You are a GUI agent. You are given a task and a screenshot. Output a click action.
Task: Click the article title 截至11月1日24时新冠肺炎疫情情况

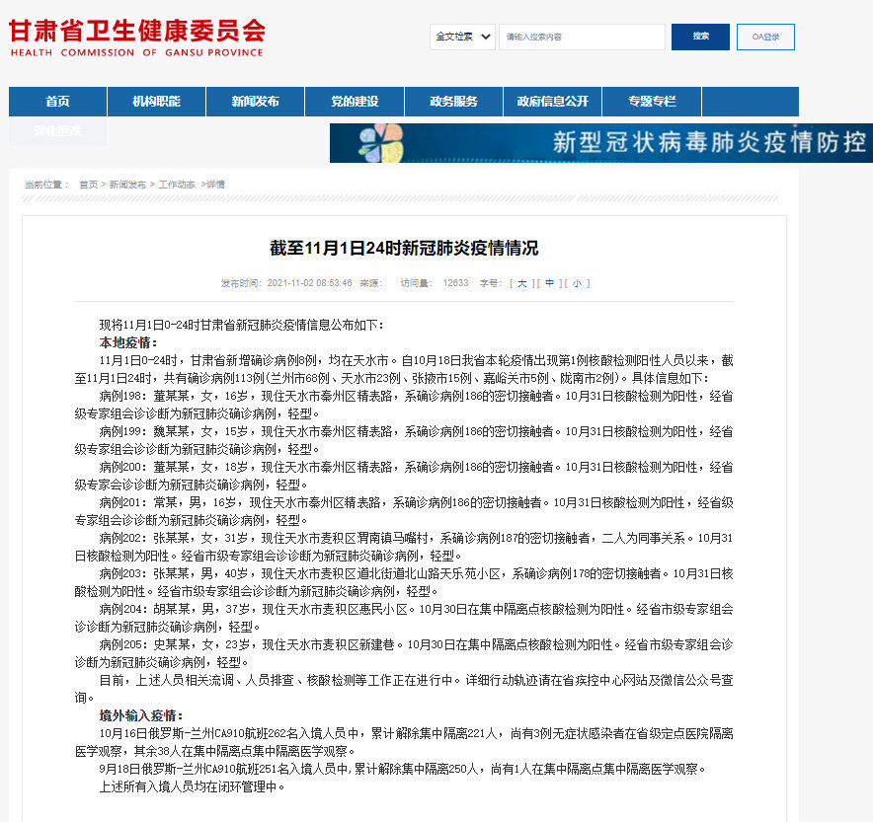point(404,248)
